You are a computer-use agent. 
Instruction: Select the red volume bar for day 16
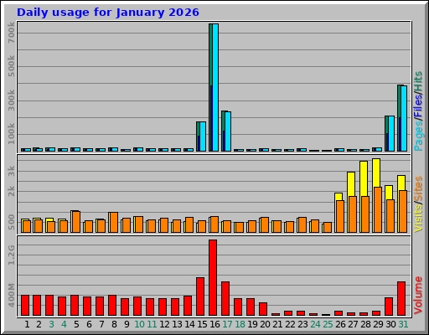click(x=213, y=278)
